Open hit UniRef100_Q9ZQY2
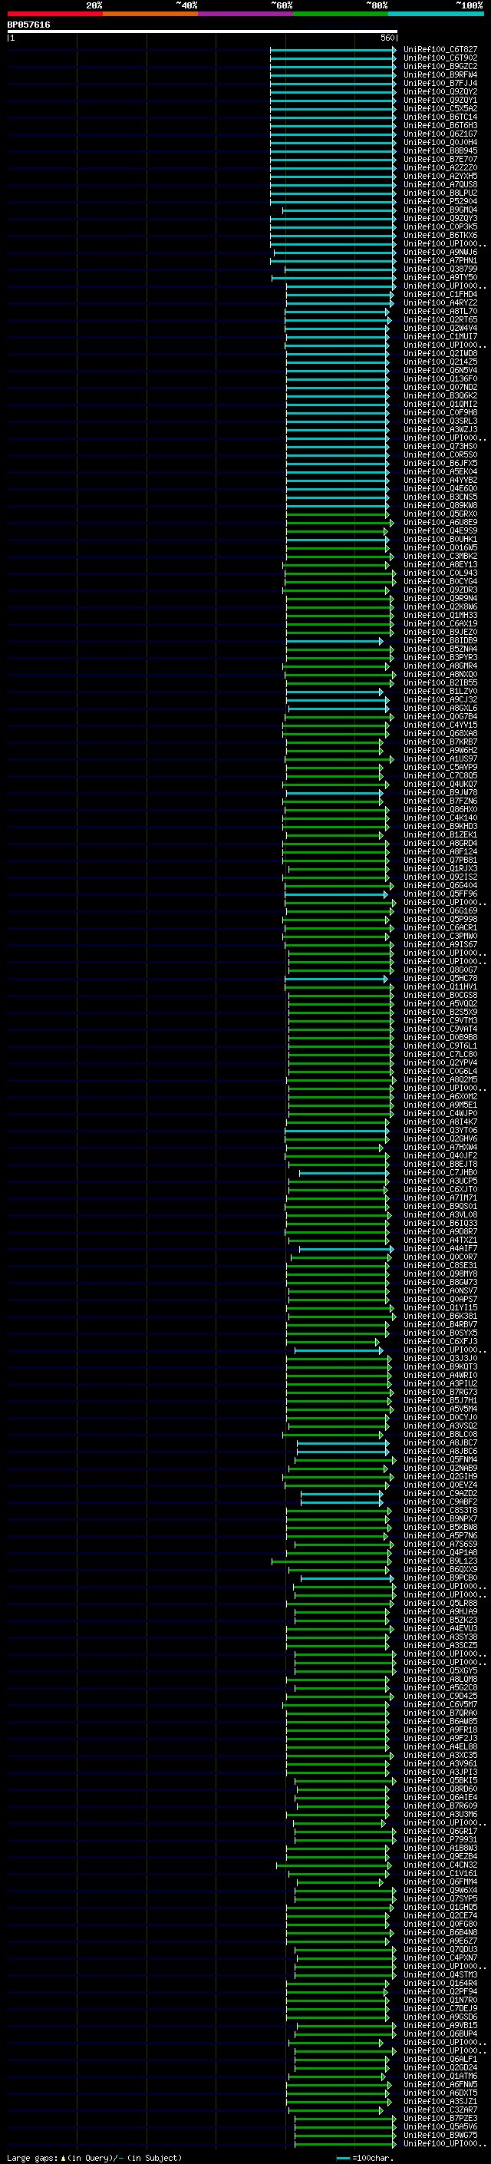491x2164 pixels. 440,91
